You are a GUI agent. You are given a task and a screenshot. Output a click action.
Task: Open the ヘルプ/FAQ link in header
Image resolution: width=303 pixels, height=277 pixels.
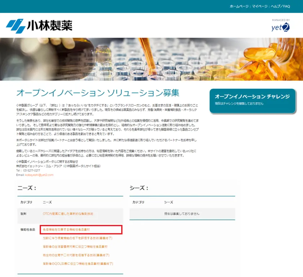(280, 6)
